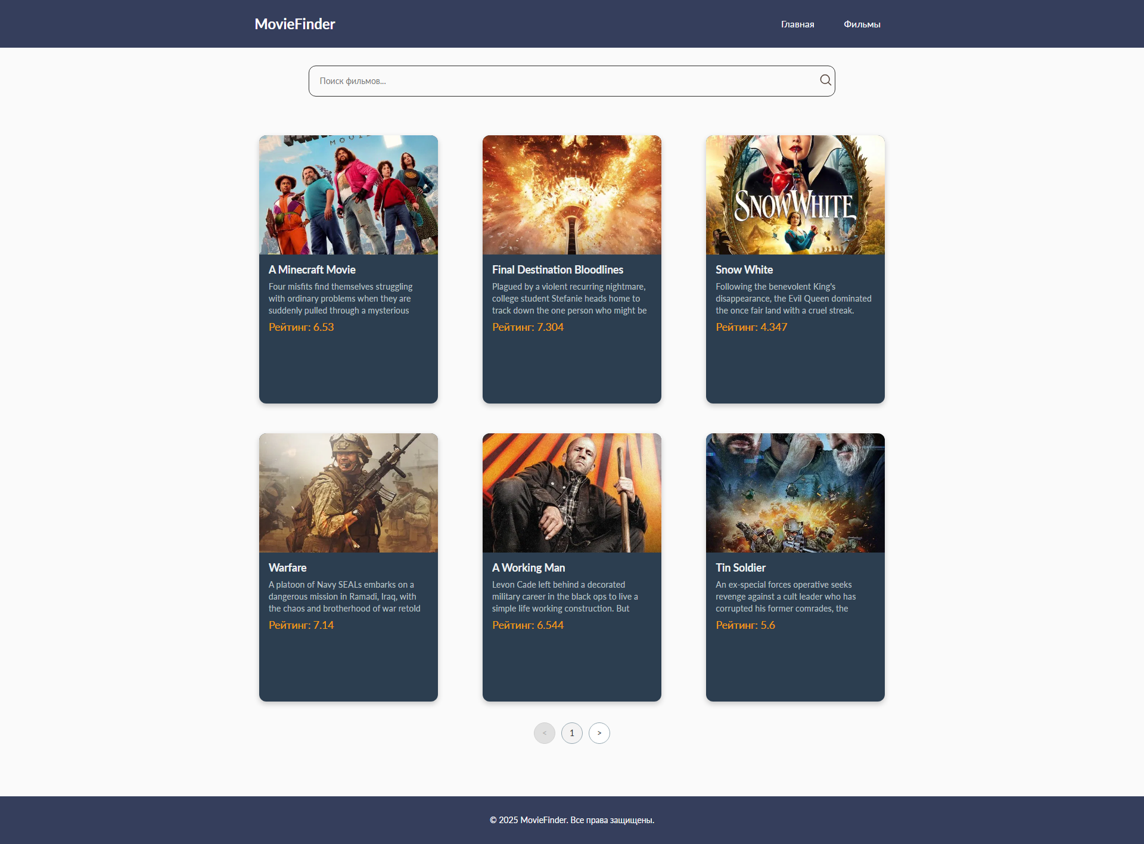Click the search magnifier icon
The image size is (1144, 844).
(825, 80)
